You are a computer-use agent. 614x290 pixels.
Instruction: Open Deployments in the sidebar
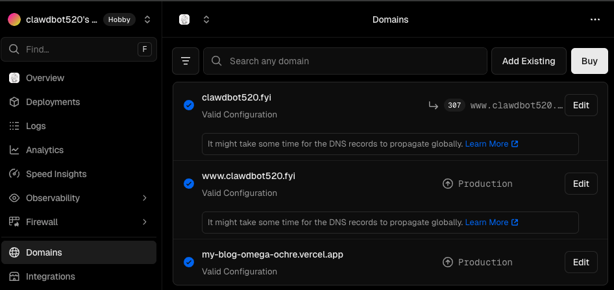tap(53, 102)
